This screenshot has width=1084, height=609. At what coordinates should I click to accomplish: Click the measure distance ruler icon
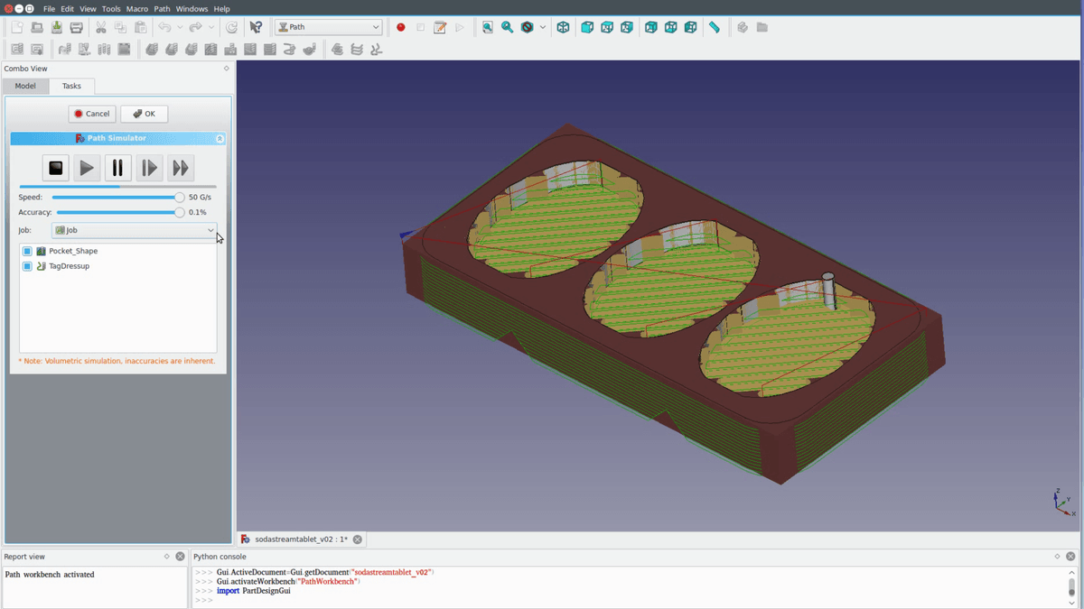coord(714,27)
